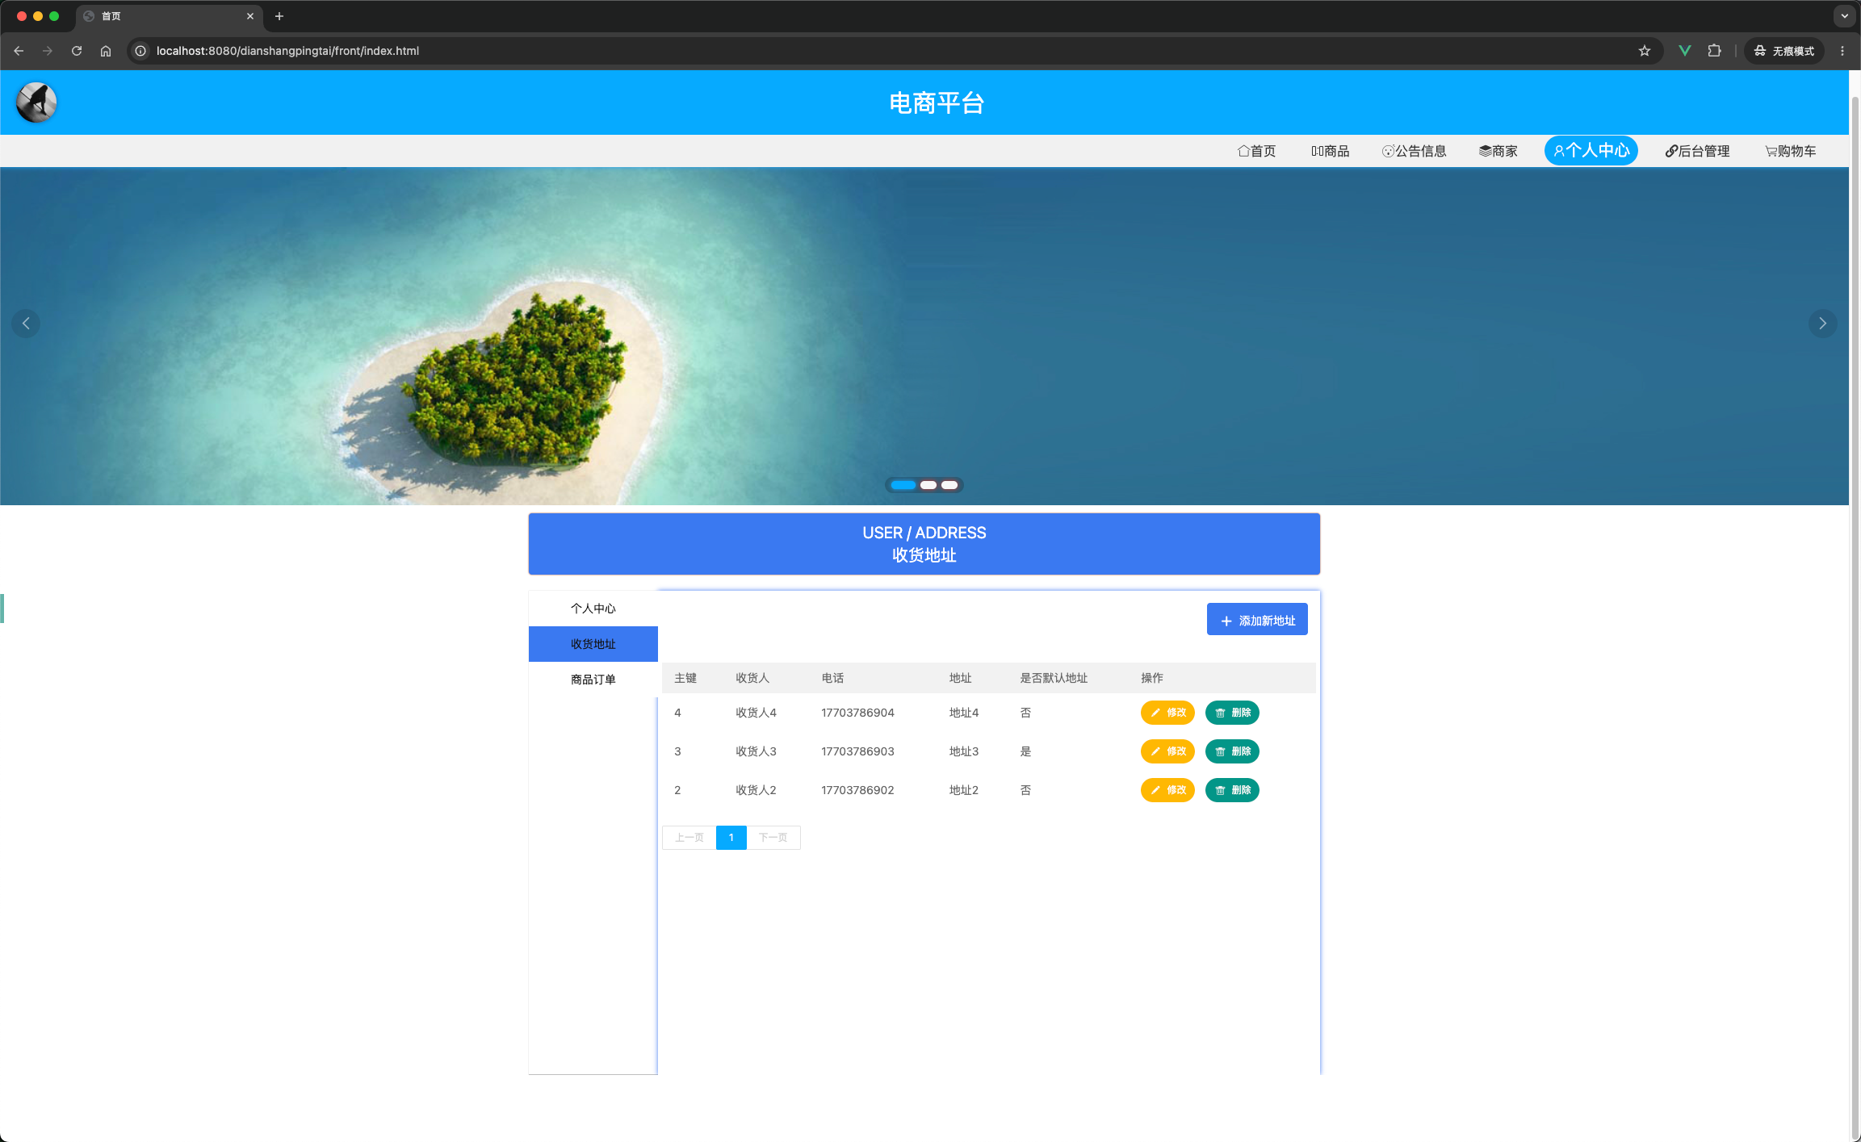Image resolution: width=1861 pixels, height=1142 pixels.
Task: Click the 地址2 cell
Action: coord(964,790)
